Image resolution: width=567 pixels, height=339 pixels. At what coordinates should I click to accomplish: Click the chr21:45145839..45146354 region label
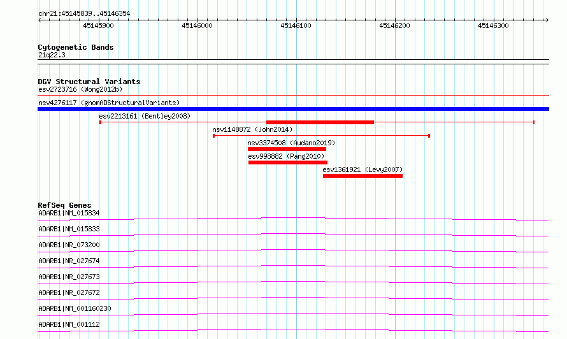(x=84, y=14)
